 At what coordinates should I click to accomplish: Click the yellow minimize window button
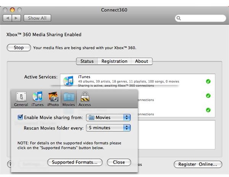coord(12,10)
